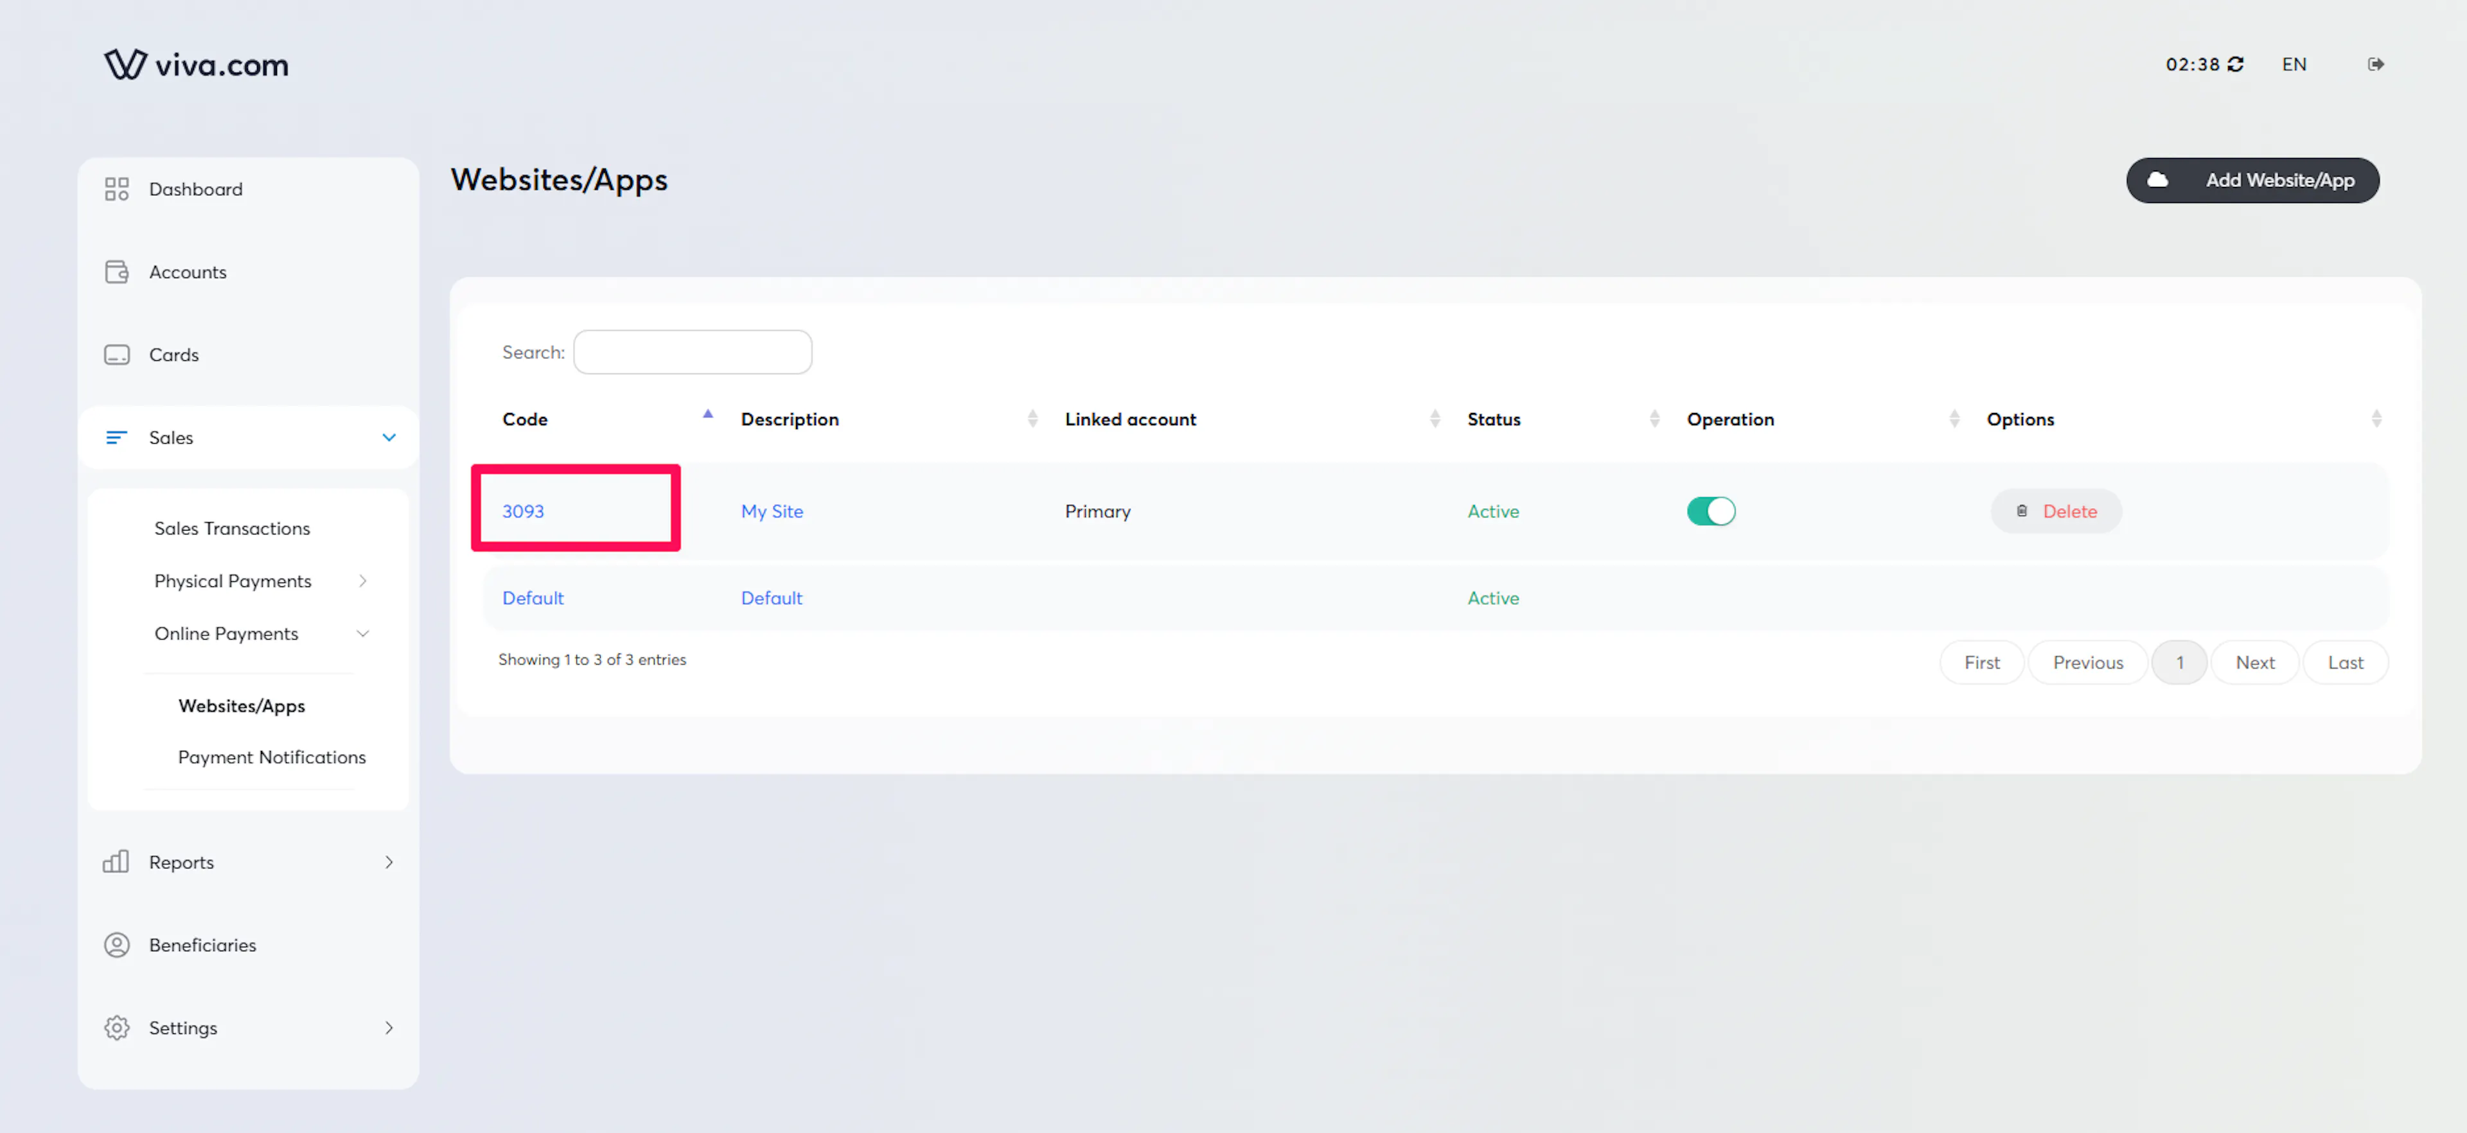Open Payment Notifications menu item
Image resolution: width=2467 pixels, height=1133 pixels.
271,757
